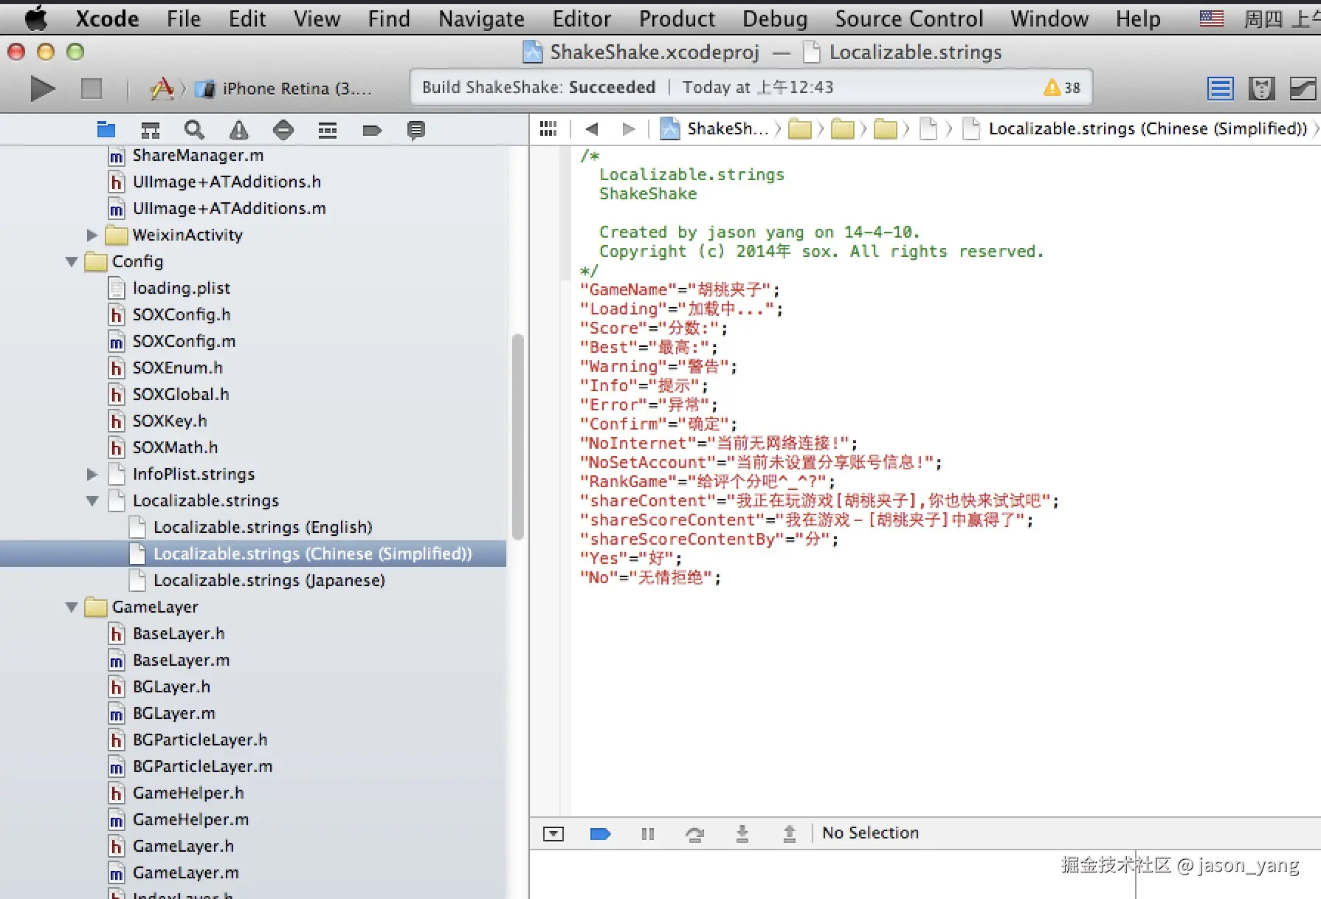Viewport: 1321px width, 899px height.
Task: Open the test navigator diamond icon
Action: [x=283, y=130]
